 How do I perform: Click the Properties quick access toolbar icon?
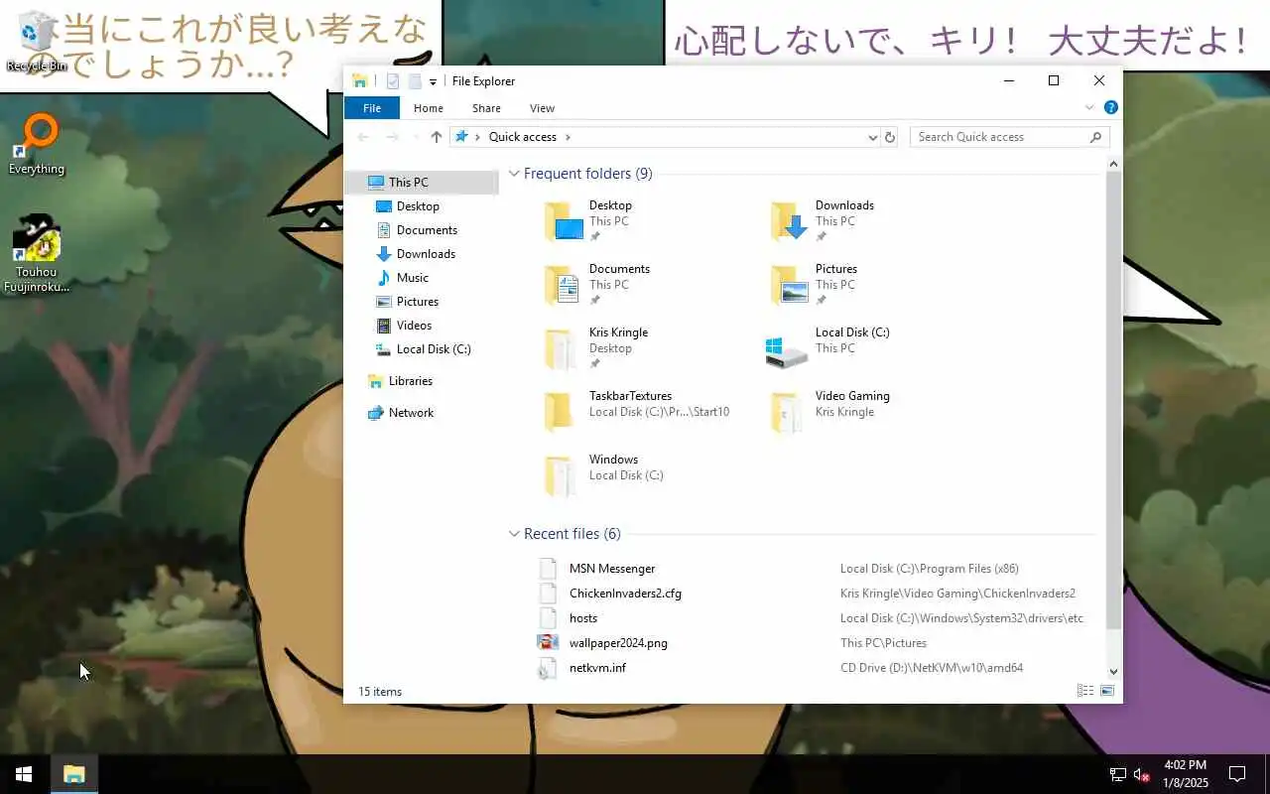(x=393, y=81)
